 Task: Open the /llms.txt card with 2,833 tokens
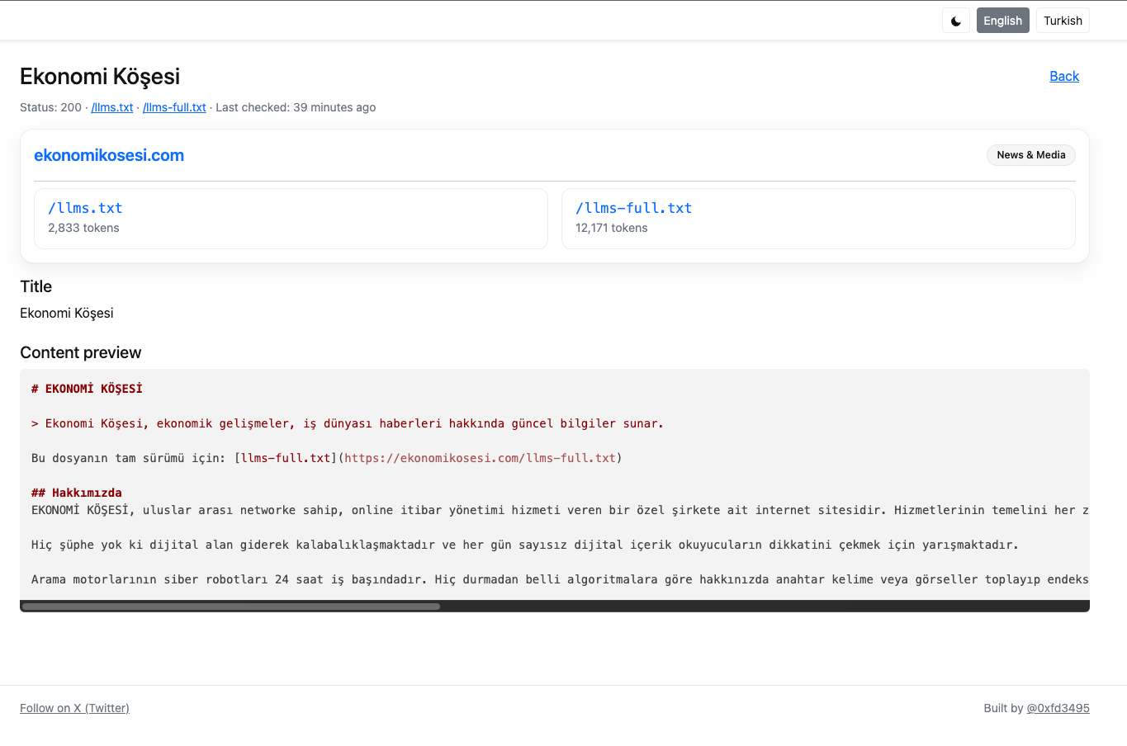coord(291,219)
